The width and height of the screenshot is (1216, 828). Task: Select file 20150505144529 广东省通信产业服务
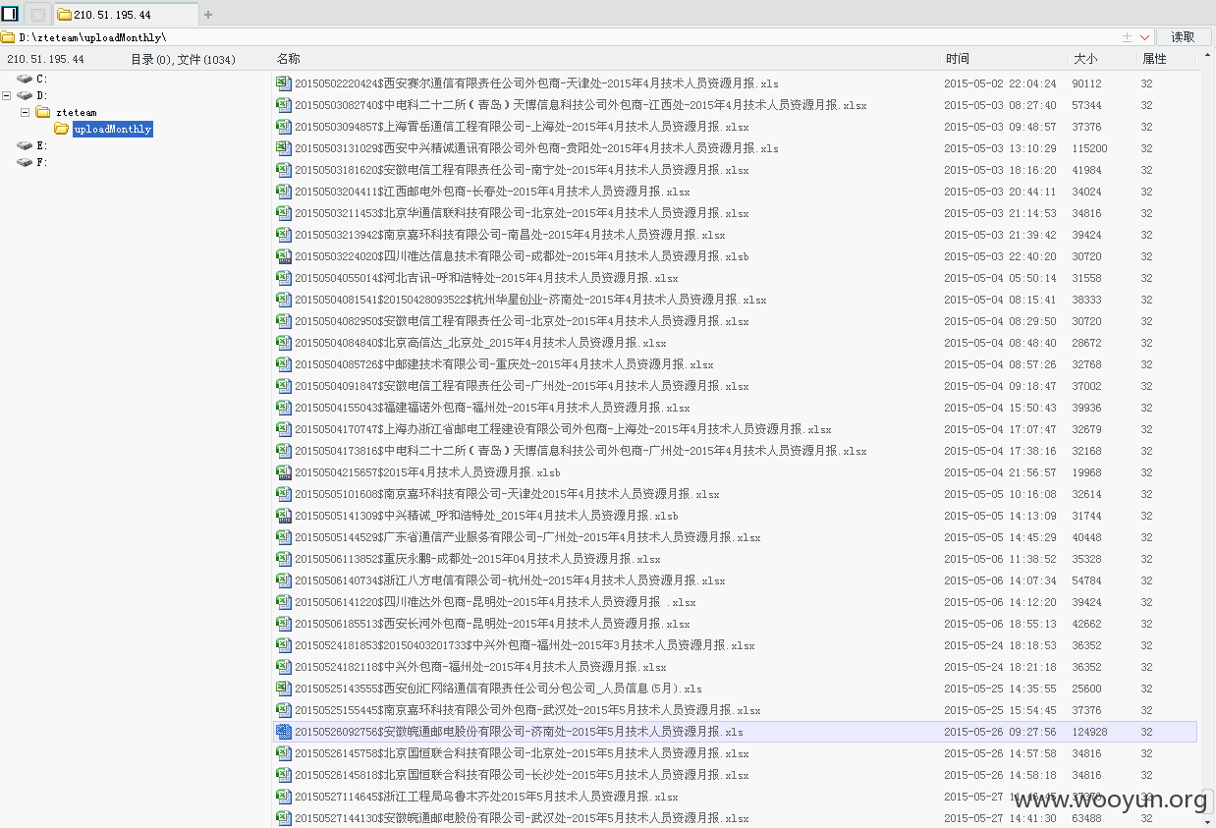tap(527, 537)
